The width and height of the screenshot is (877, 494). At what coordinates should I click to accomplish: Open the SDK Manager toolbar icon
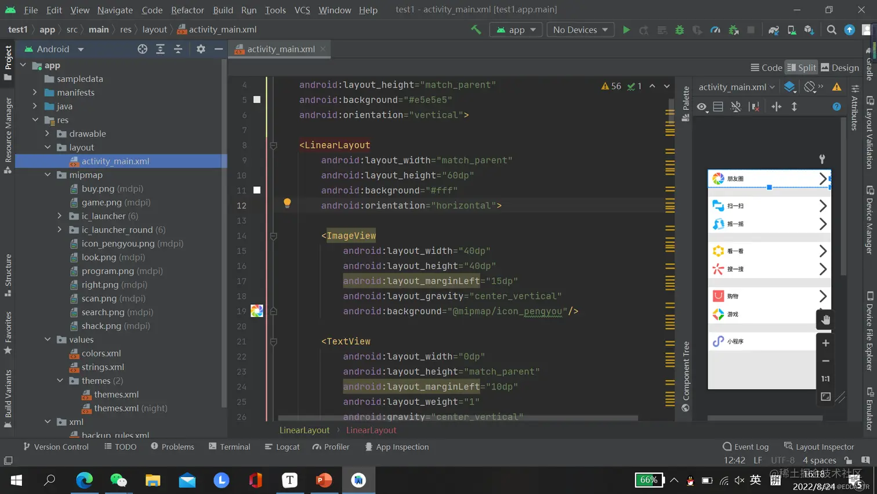pos(809,30)
